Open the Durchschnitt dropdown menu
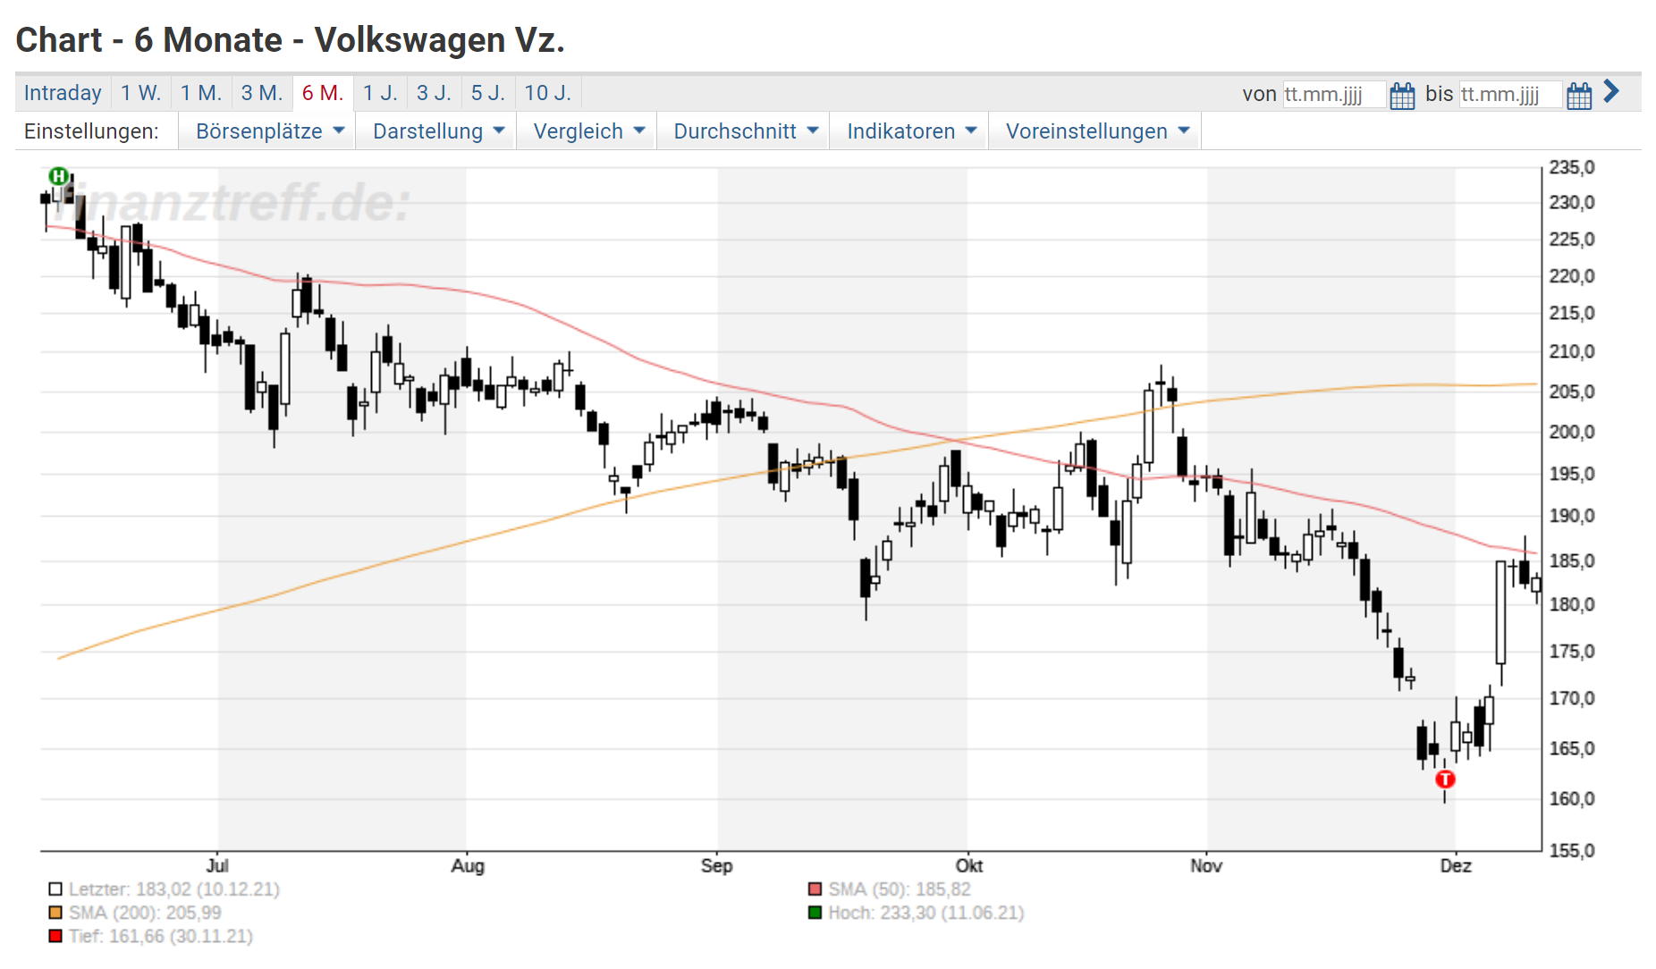This screenshot has width=1656, height=969. pyautogui.click(x=744, y=131)
